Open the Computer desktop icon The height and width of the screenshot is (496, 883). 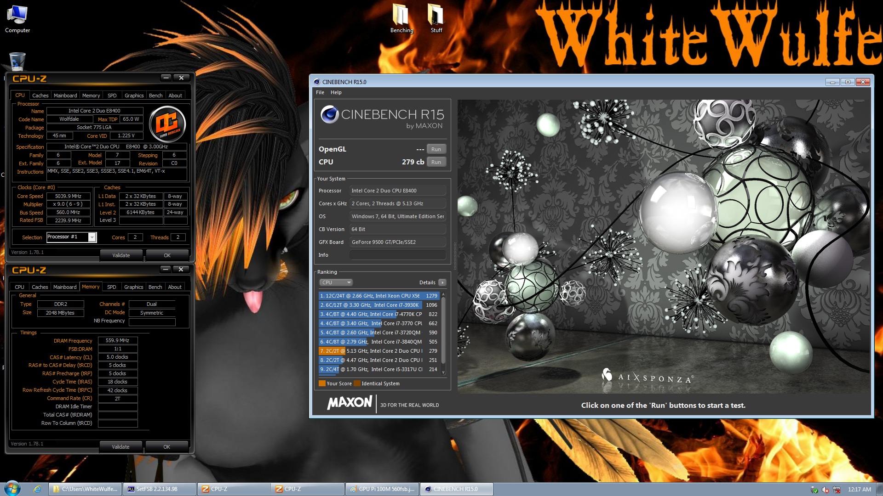[17, 19]
